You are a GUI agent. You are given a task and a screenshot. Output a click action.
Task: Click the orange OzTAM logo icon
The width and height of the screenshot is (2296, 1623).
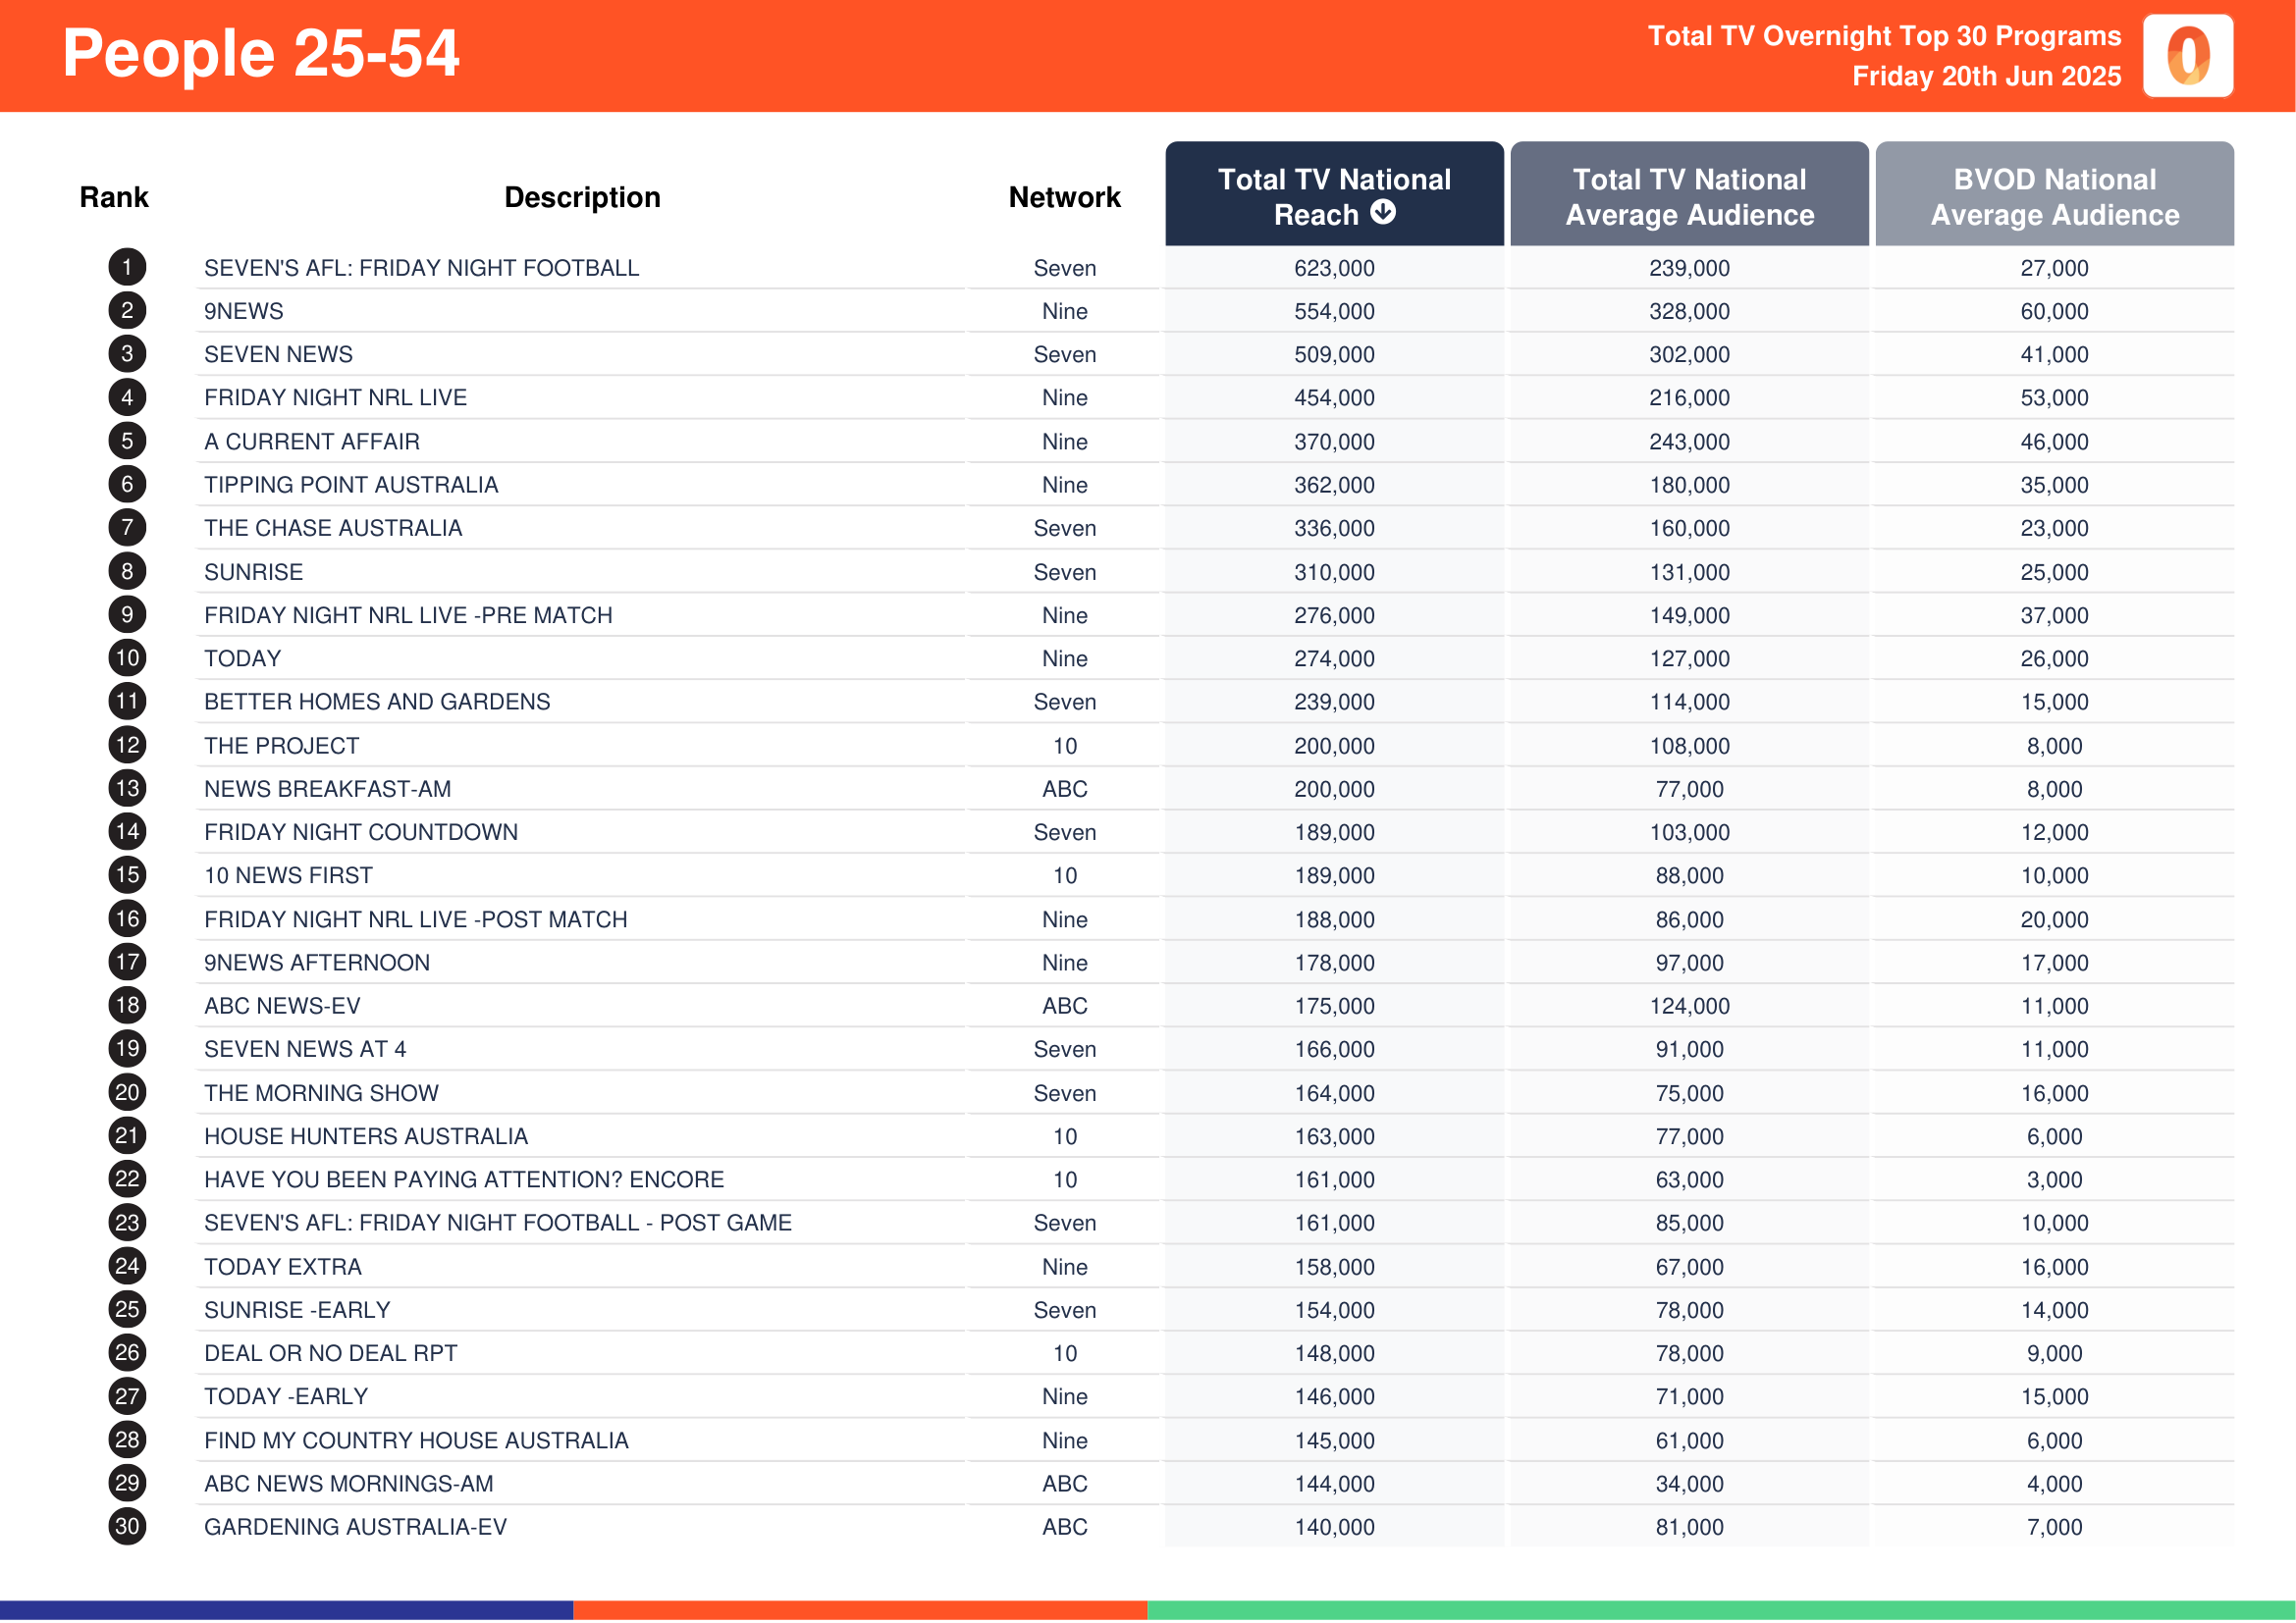point(2188,56)
